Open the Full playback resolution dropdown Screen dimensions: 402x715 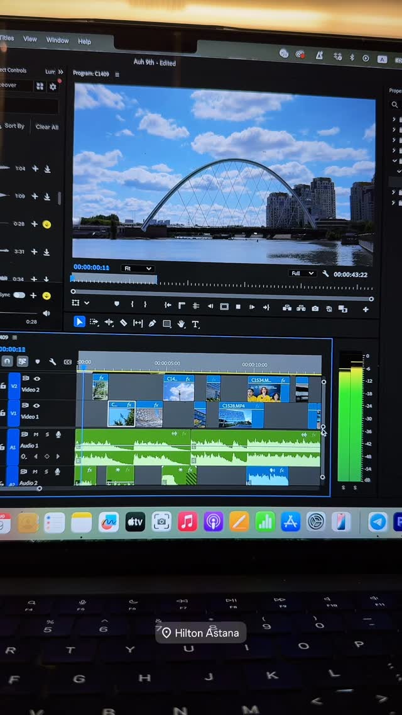pos(302,273)
